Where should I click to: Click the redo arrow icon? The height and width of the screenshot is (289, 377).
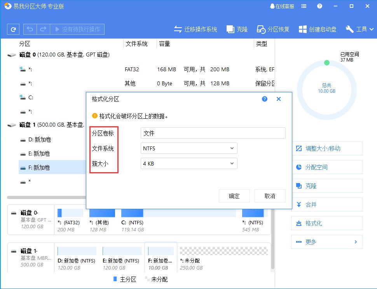43,29
